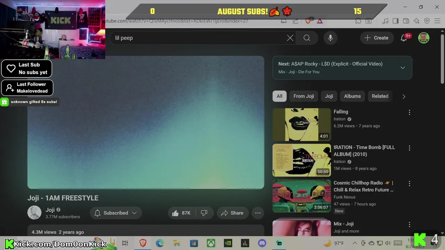Open the Brave browser from the taskbar

(143, 243)
